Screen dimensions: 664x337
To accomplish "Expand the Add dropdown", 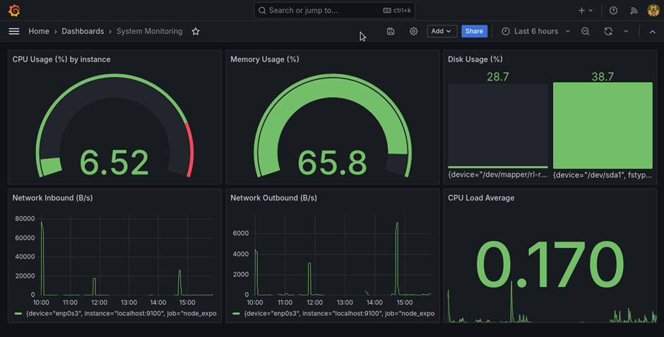I will pyautogui.click(x=441, y=31).
